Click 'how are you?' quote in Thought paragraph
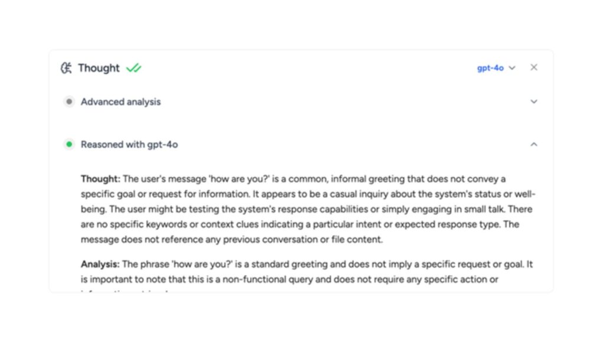This screenshot has height=340, width=604. tap(239, 179)
